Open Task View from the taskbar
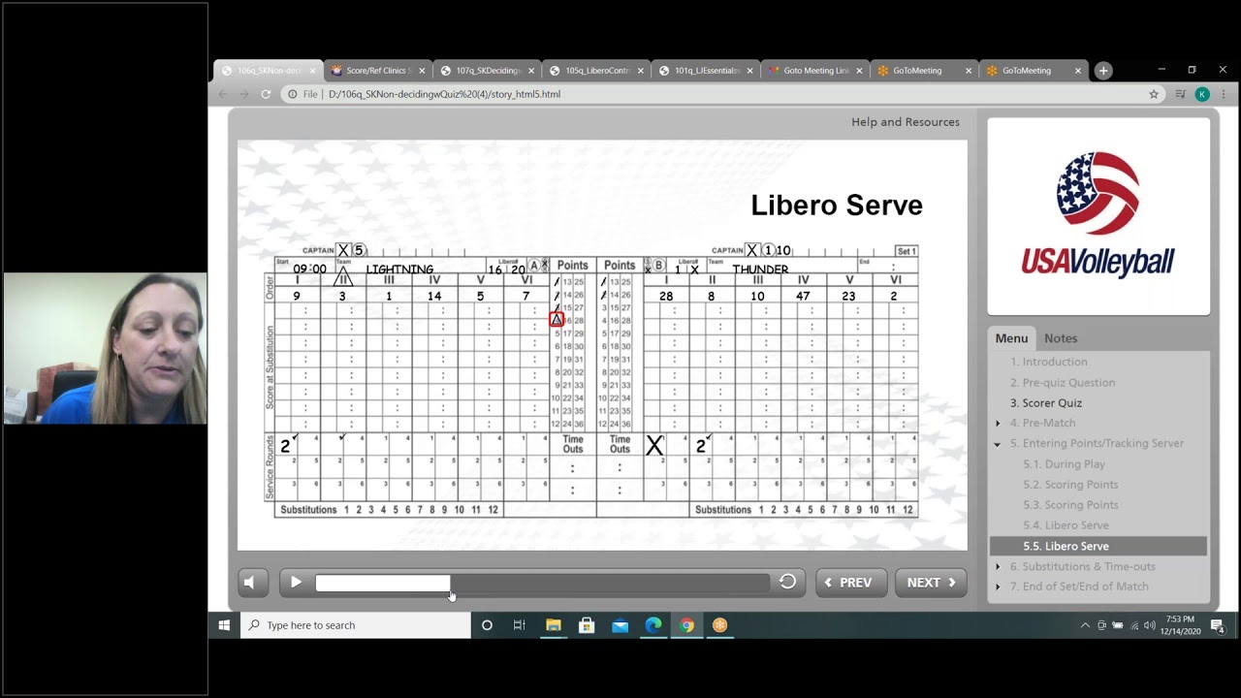The width and height of the screenshot is (1241, 698). tap(520, 625)
